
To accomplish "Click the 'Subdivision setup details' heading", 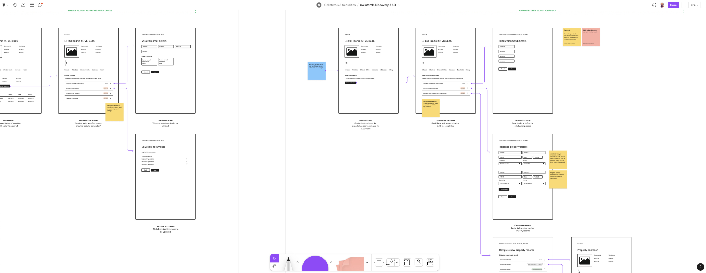I will tap(512, 41).
